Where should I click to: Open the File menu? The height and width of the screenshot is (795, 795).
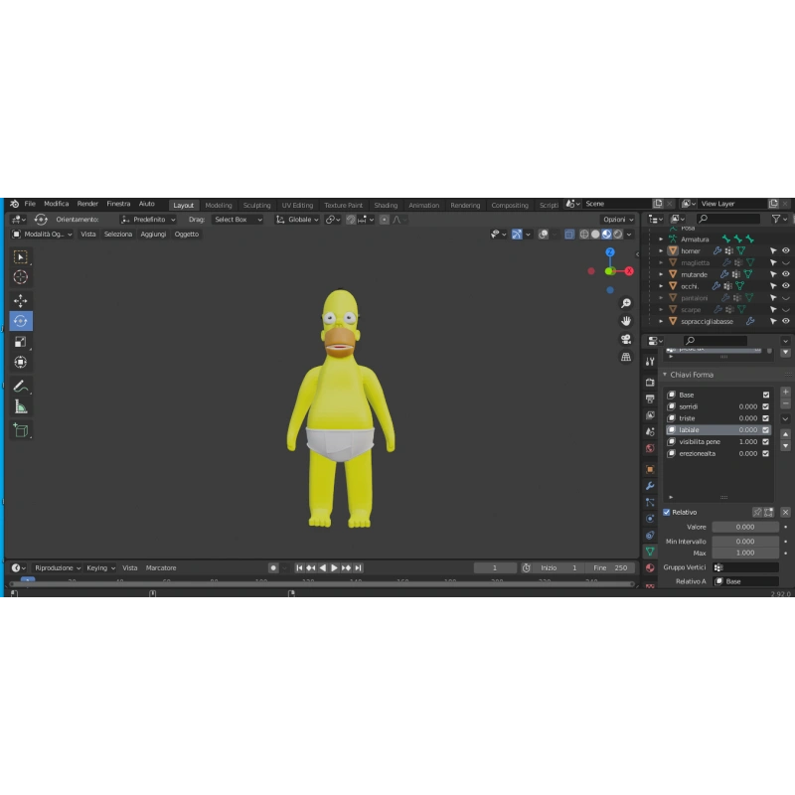tap(30, 204)
